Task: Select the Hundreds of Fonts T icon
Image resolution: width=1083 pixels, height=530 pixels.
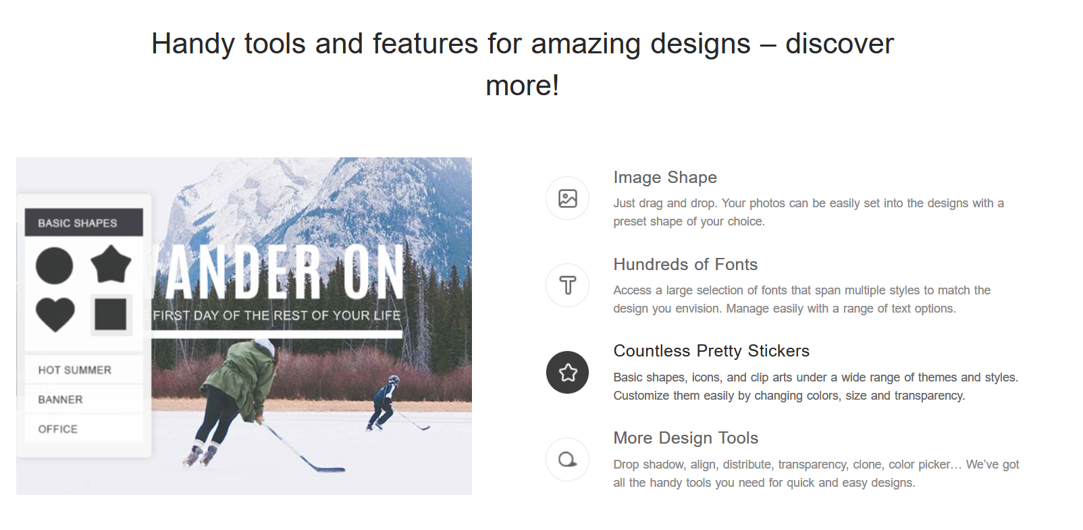Action: (x=567, y=286)
